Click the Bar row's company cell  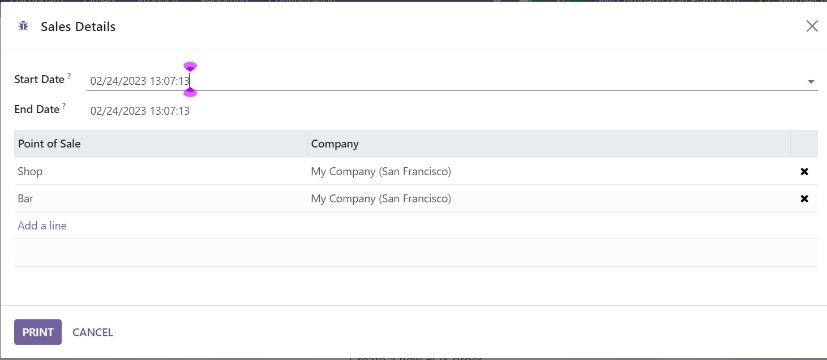(381, 198)
